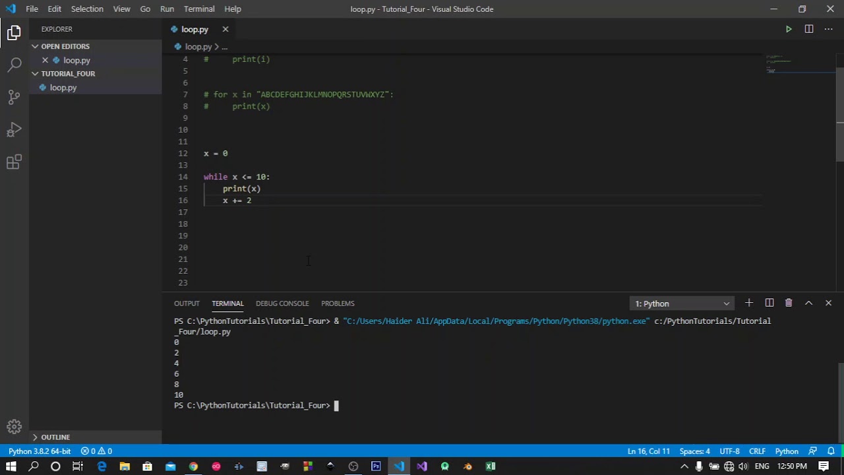Image resolution: width=844 pixels, height=475 pixels.
Task: Open the View menu
Action: coord(122,9)
